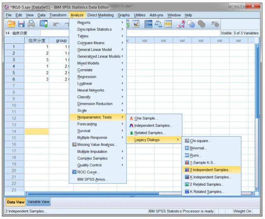This screenshot has width=265, height=219.
Task: Click 'IBM SPSS Statistics Processor is ready' status
Action: [181, 211]
